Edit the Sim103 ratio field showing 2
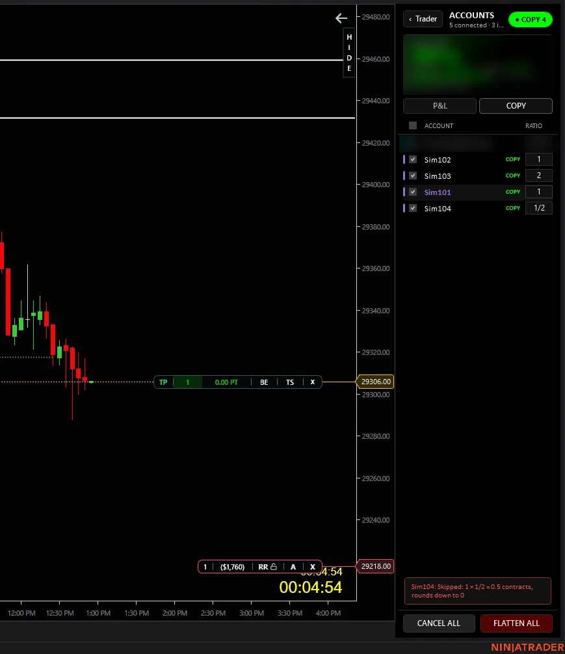The width and height of the screenshot is (565, 654). [x=539, y=176]
